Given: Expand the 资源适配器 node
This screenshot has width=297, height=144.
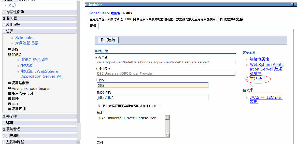Looking at the screenshot, I should pyautogui.click(x=10, y=83).
